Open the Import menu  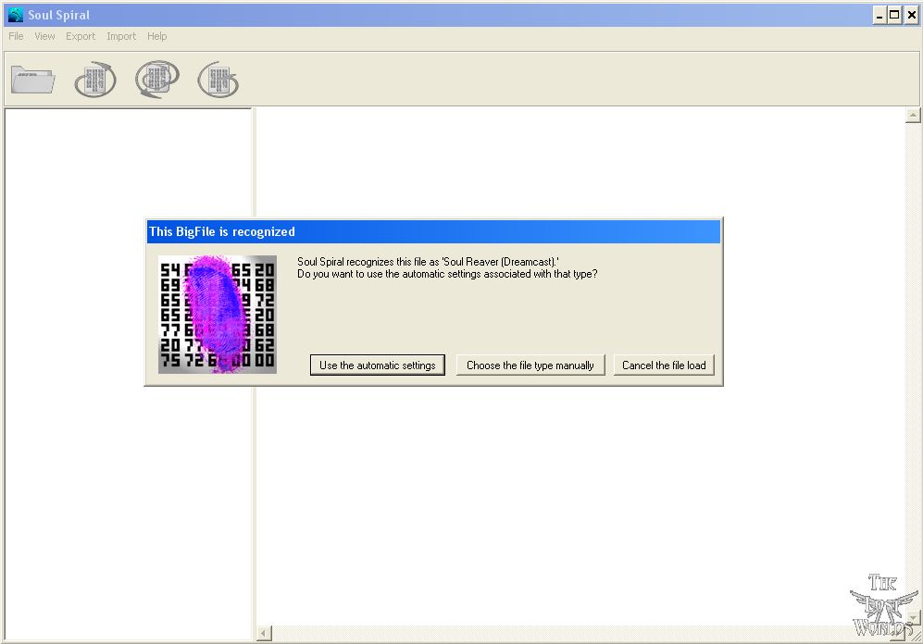[x=121, y=36]
